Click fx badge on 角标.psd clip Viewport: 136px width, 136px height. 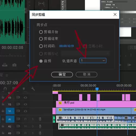pos(60,103)
